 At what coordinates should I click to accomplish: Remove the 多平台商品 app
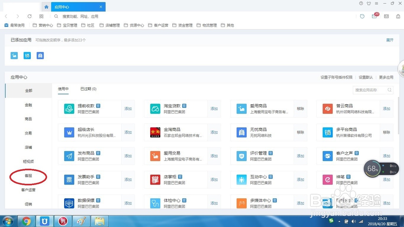[x=387, y=132]
